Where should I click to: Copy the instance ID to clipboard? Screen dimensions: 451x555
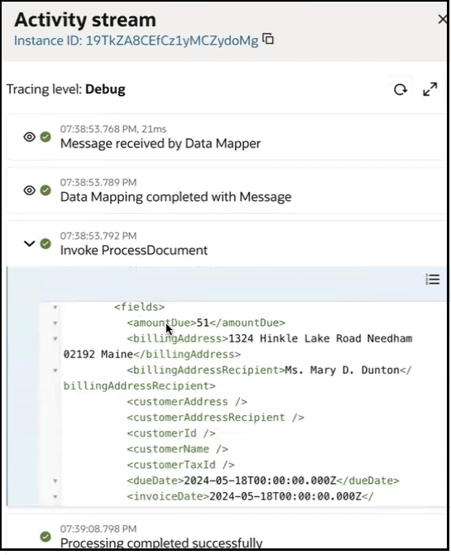tap(268, 39)
